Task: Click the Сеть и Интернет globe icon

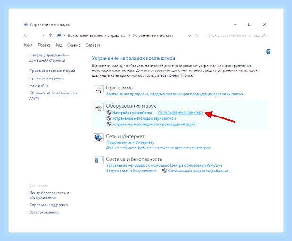Action: [98, 138]
